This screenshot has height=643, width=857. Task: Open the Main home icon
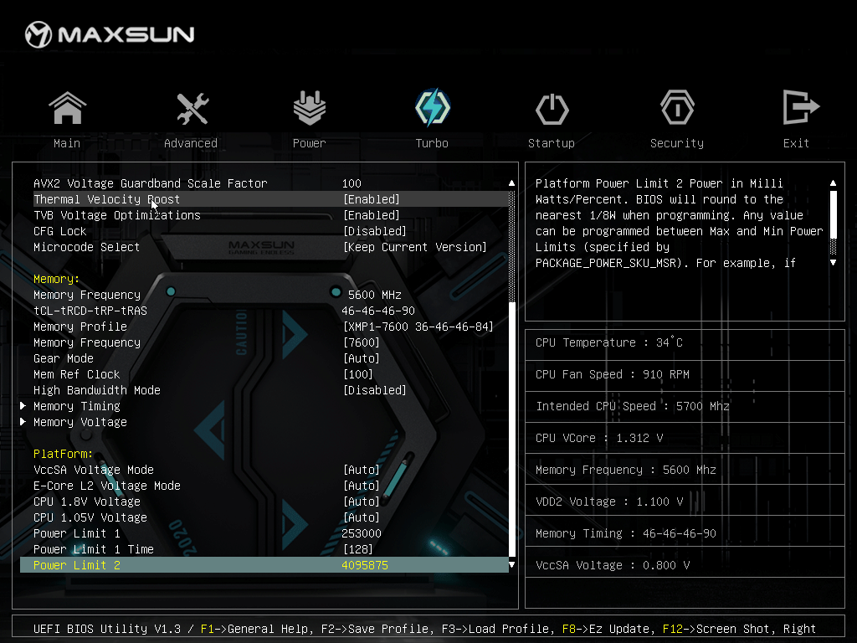(x=67, y=108)
